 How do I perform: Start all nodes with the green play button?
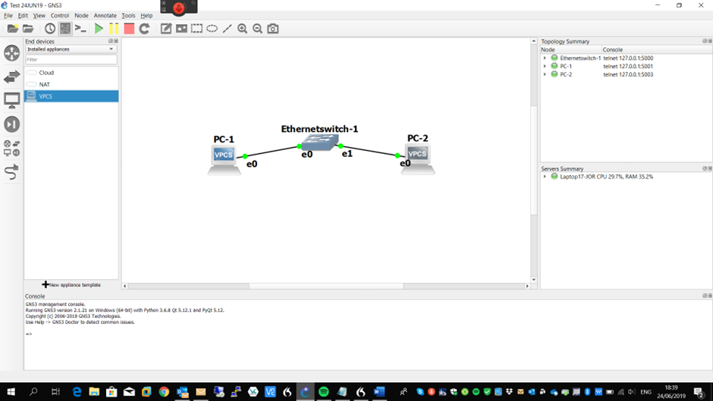(99, 29)
